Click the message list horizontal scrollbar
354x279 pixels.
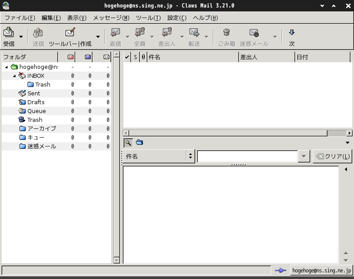tap(228, 133)
